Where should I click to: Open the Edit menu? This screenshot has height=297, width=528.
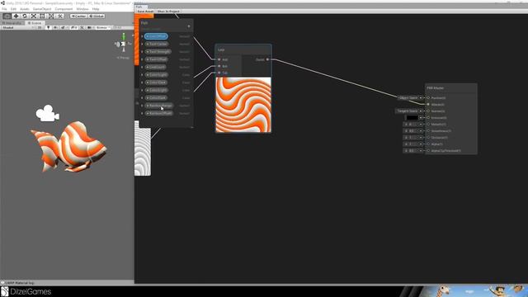[x=13, y=9]
